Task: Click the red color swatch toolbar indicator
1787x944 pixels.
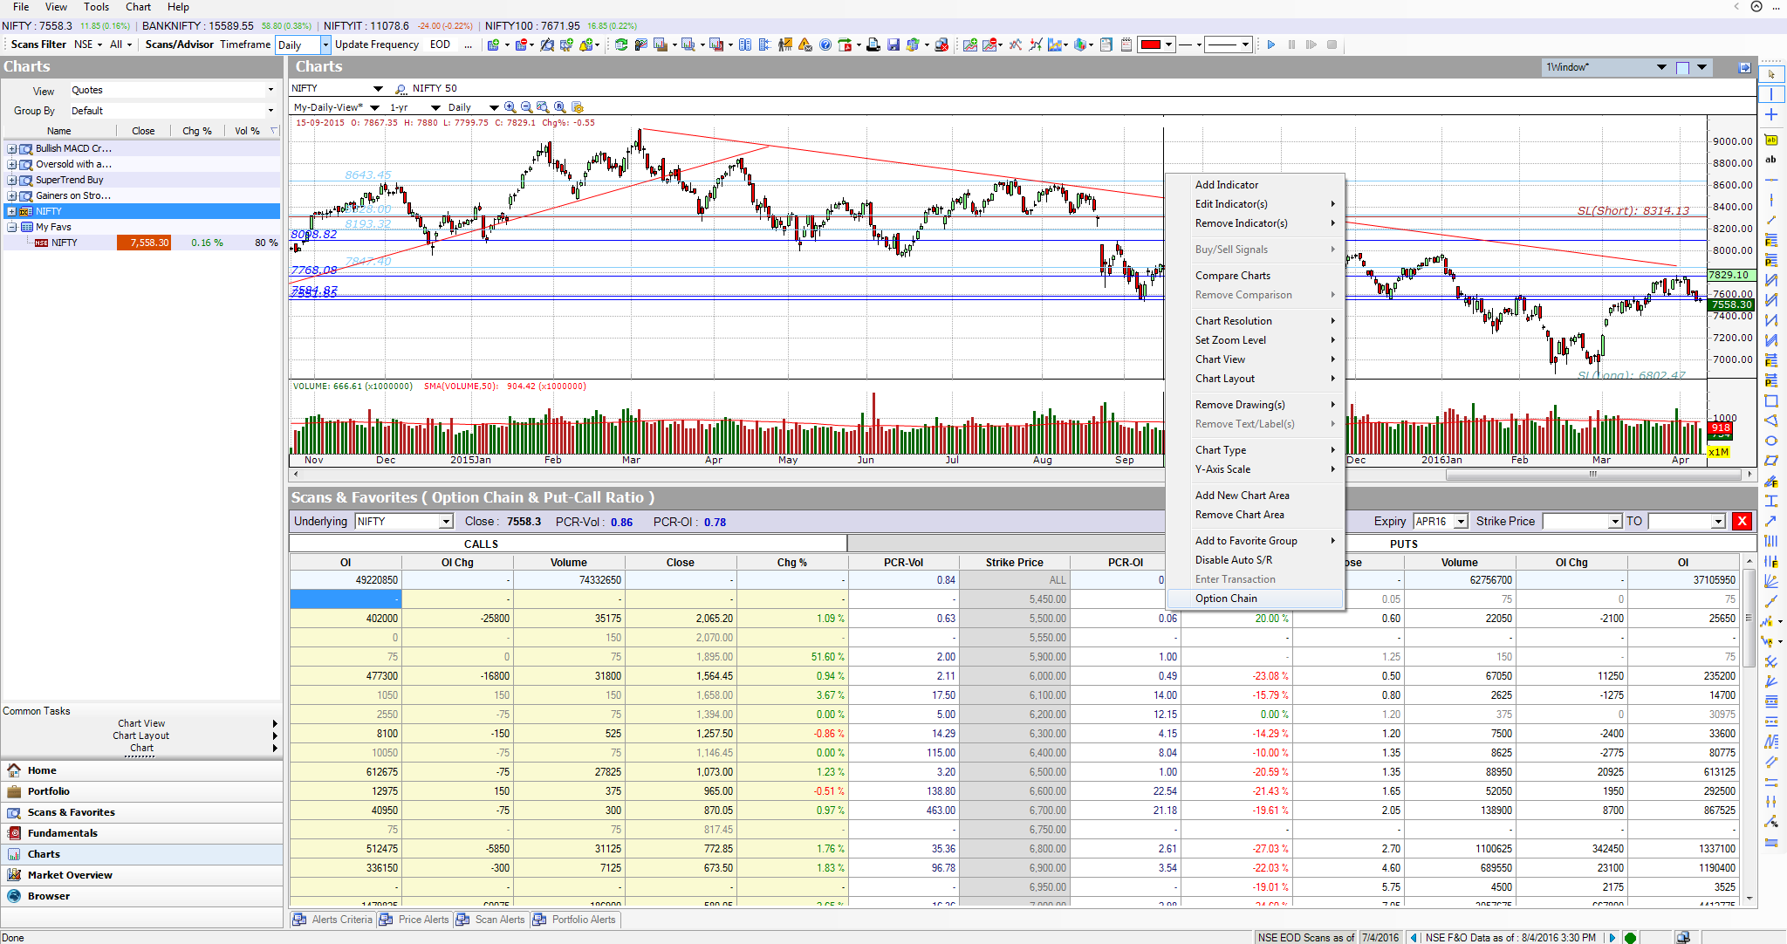Action: 1151,44
